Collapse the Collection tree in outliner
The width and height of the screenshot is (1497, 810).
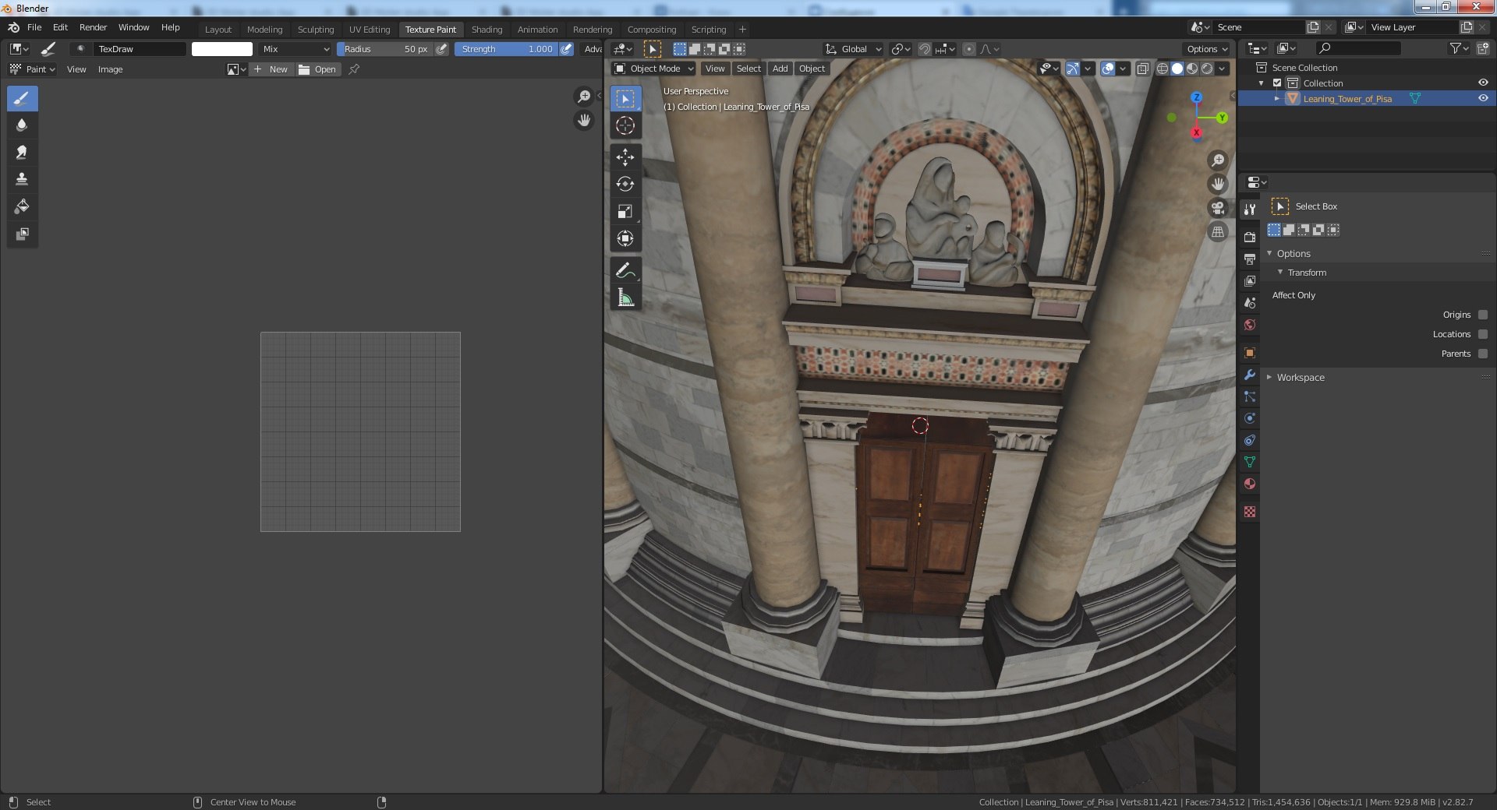click(1262, 83)
